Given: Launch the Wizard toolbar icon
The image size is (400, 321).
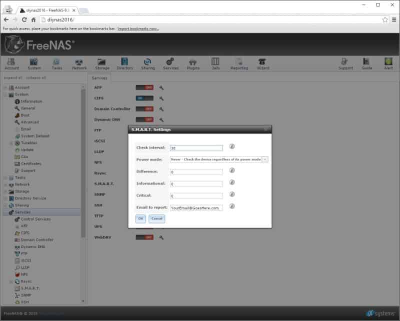Looking at the screenshot, I should [x=263, y=63].
